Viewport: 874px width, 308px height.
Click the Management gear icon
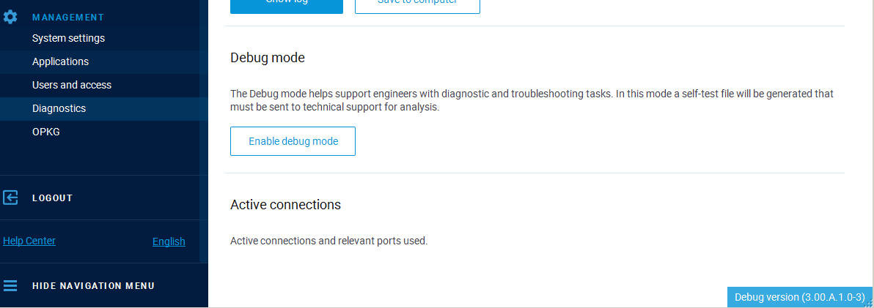pos(10,17)
